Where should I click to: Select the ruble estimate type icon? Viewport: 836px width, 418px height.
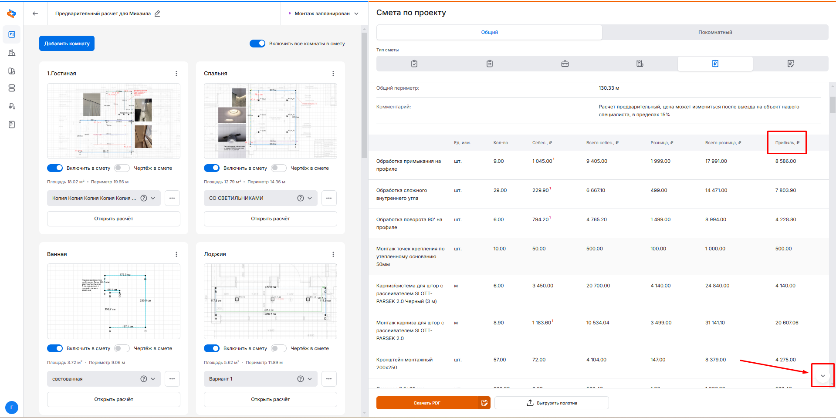pyautogui.click(x=715, y=64)
